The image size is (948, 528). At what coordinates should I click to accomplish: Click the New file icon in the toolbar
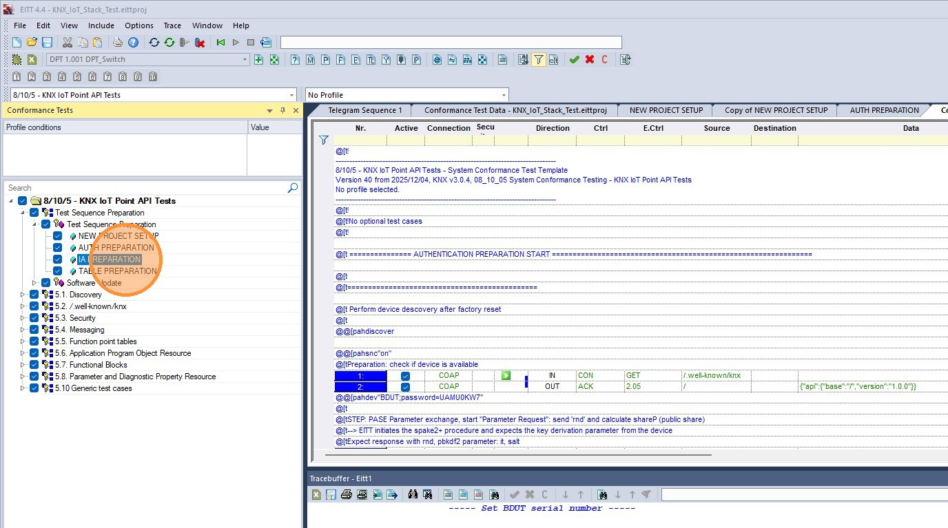pos(17,43)
